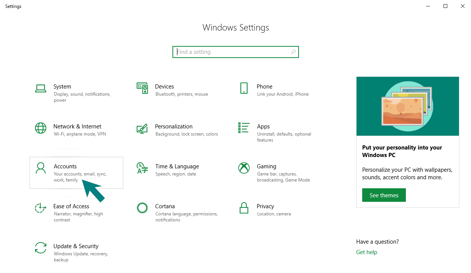Image resolution: width=471 pixels, height=273 pixels.
Task: Click 'Display, sound, notifications, power' description
Action: 82,97
